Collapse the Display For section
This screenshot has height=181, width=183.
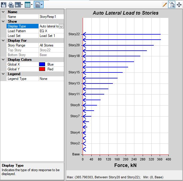click(x=3, y=41)
